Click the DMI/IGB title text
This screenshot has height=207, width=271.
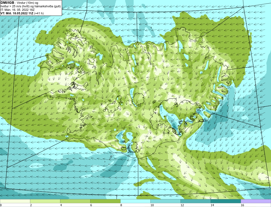click(x=7, y=3)
